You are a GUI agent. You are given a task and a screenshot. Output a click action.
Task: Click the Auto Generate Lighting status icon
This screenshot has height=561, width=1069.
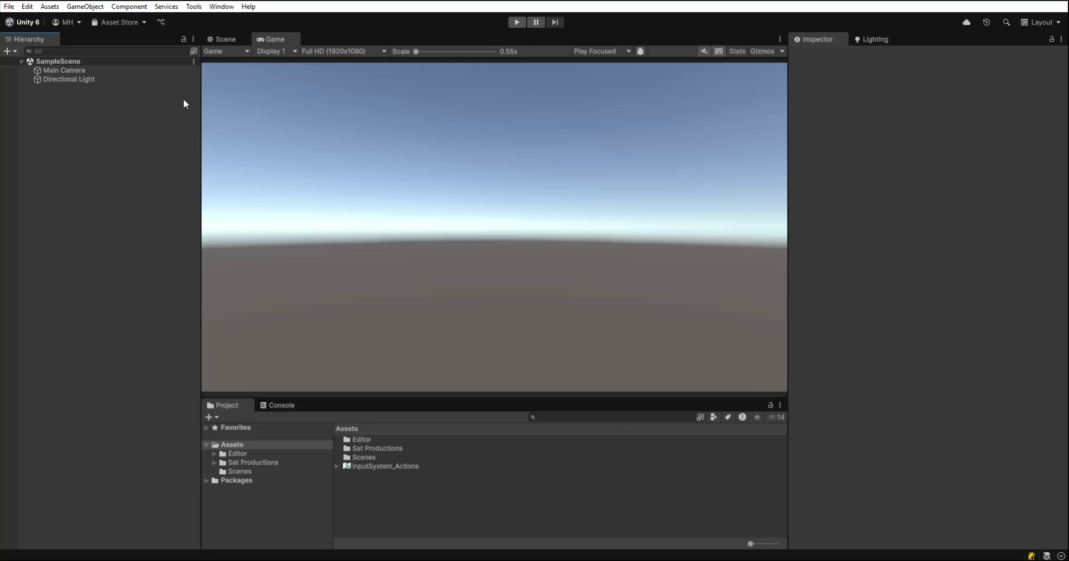(1032, 555)
